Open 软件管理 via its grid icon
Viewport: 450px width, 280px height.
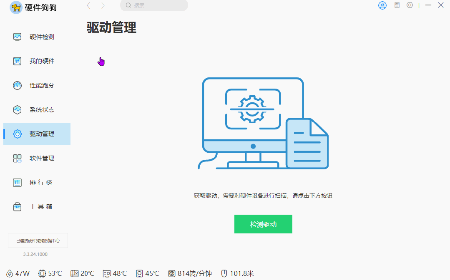[x=17, y=158]
